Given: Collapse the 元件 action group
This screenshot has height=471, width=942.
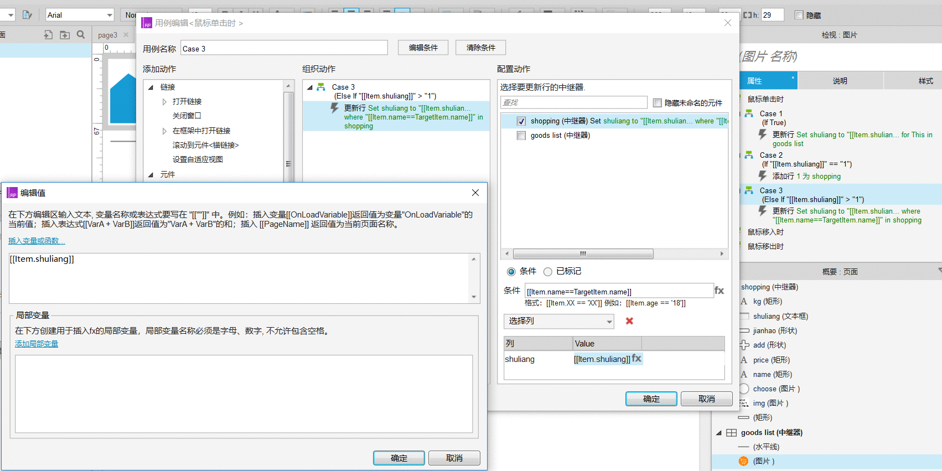Looking at the screenshot, I should pyautogui.click(x=151, y=174).
